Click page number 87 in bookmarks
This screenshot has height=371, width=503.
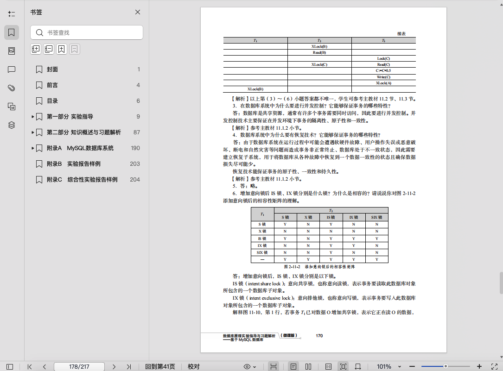(x=137, y=132)
